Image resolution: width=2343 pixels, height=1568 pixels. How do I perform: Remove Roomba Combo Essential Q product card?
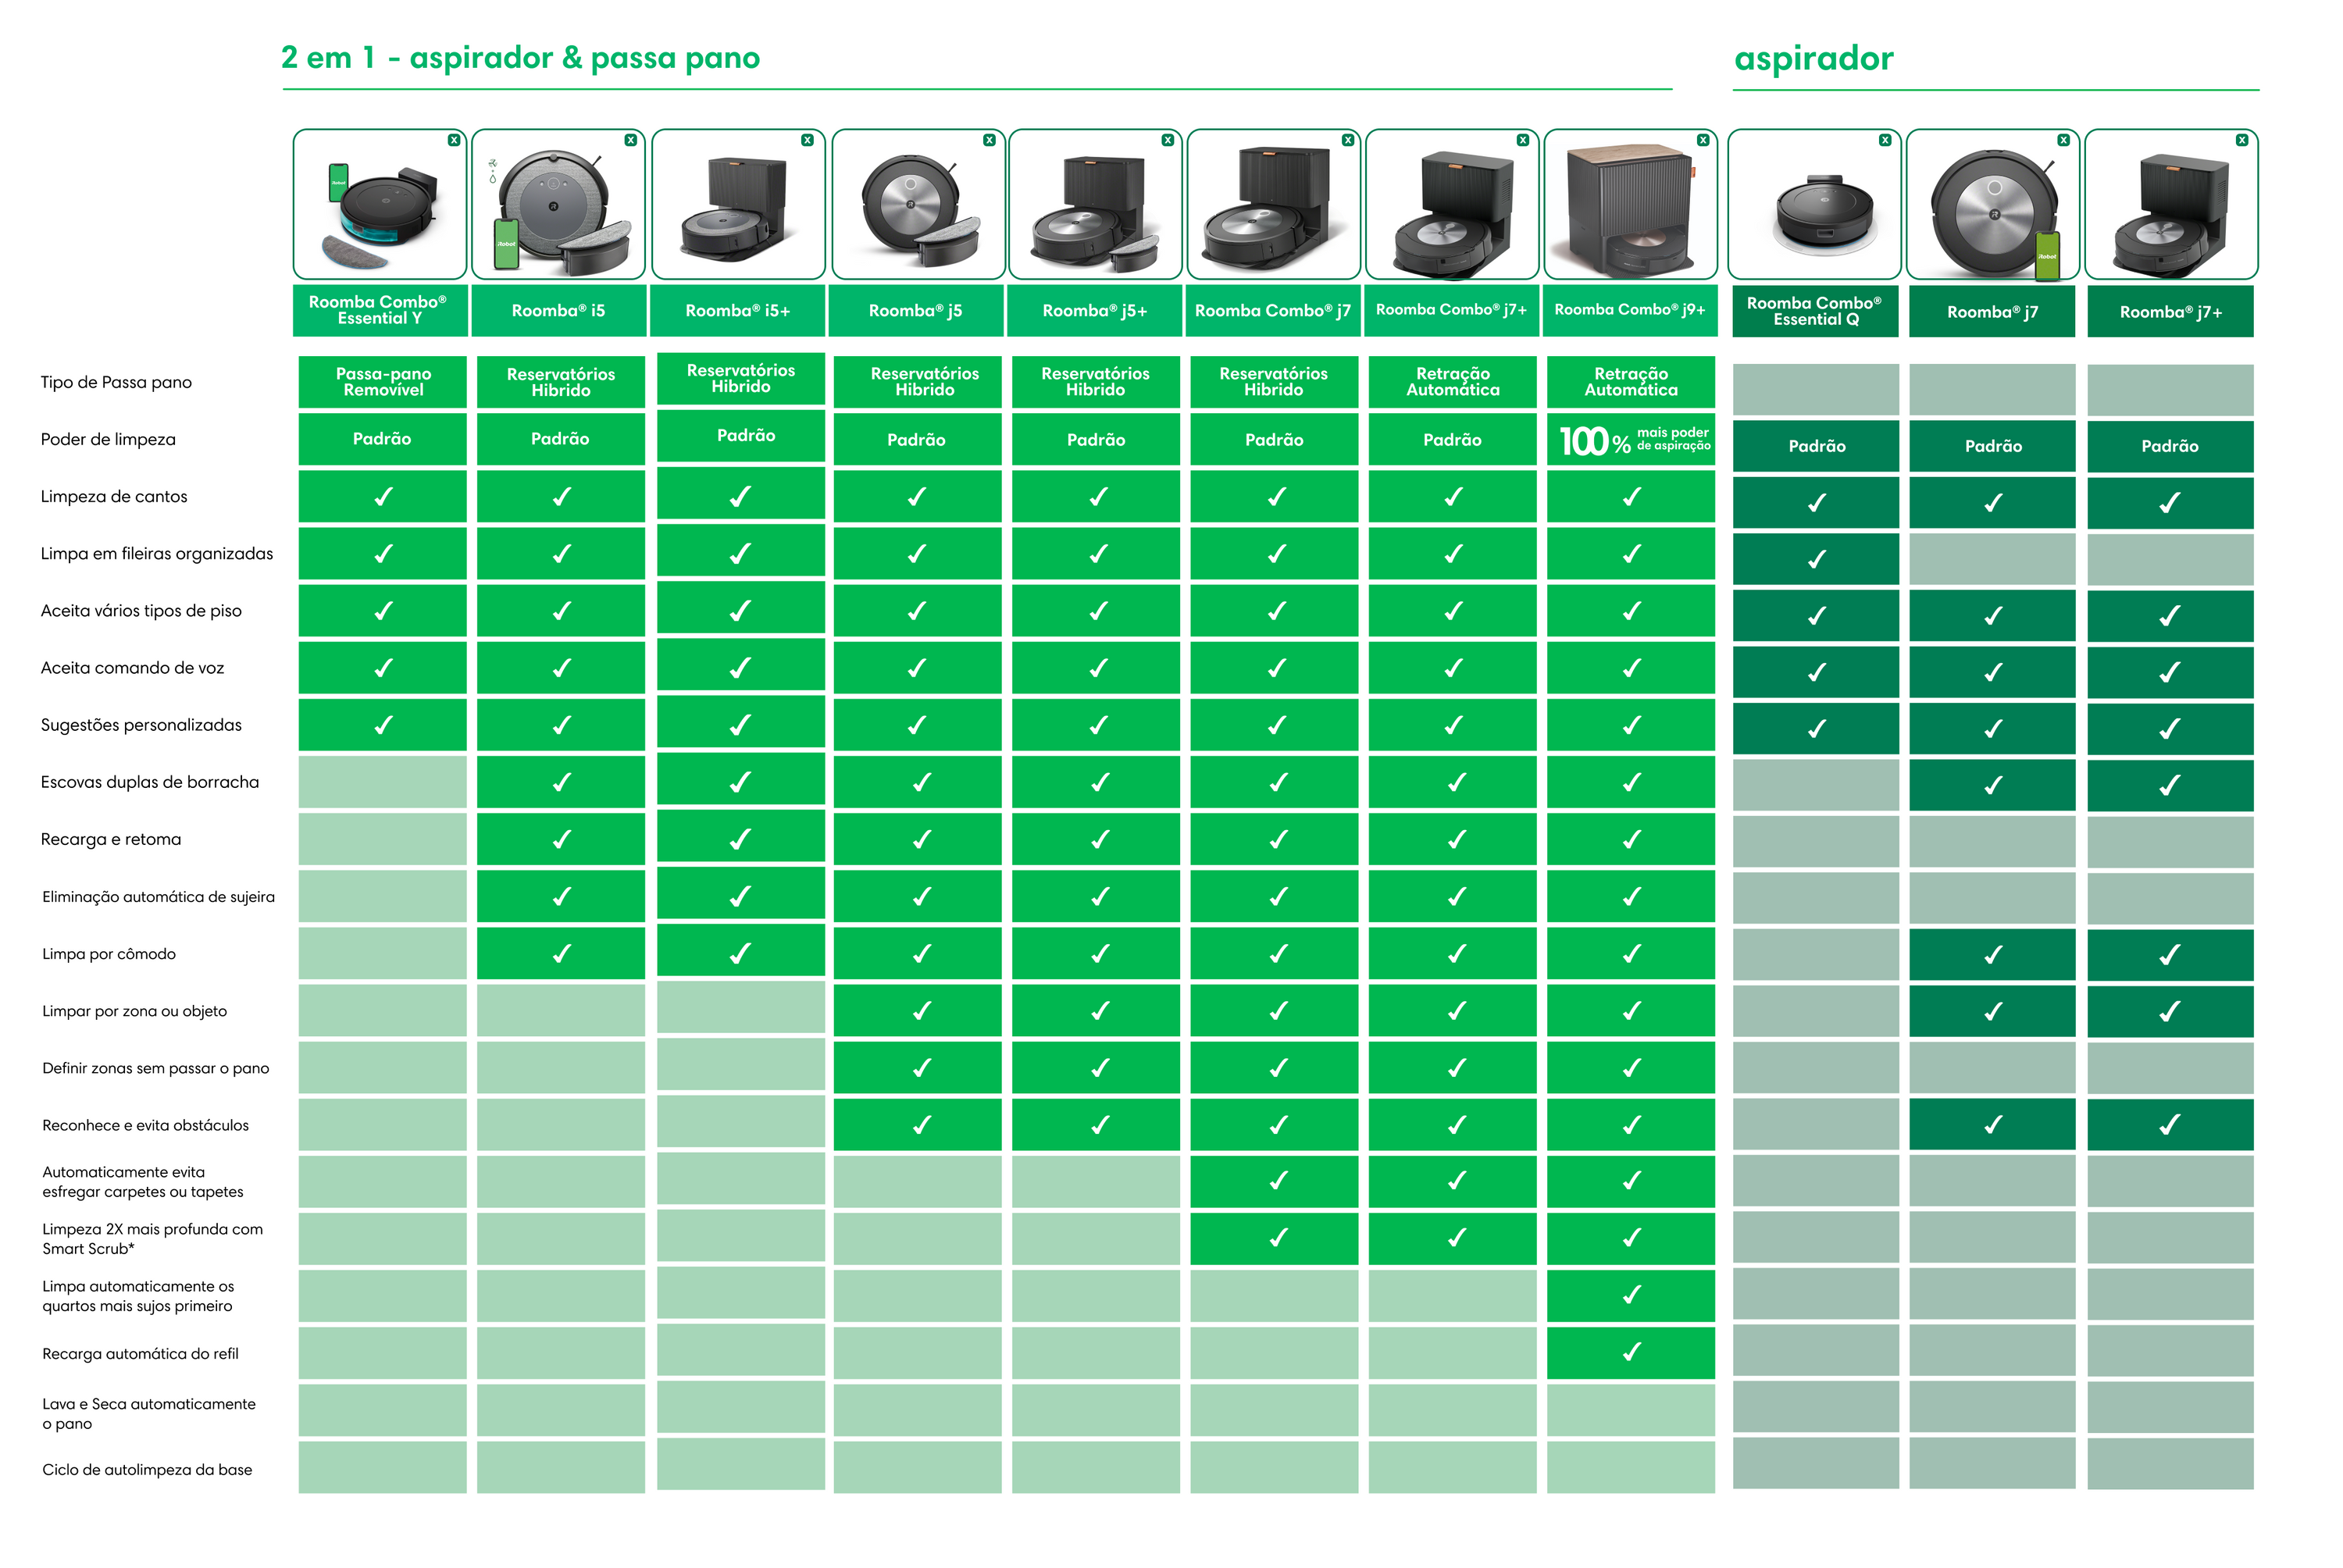point(1885,140)
